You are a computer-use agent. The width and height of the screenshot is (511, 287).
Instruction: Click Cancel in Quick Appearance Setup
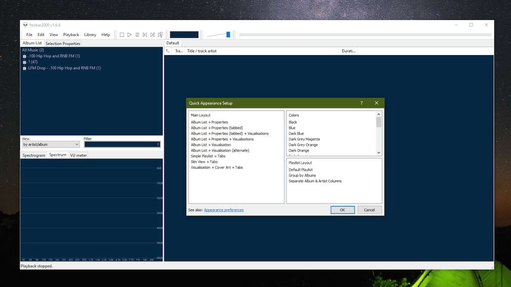pos(369,210)
